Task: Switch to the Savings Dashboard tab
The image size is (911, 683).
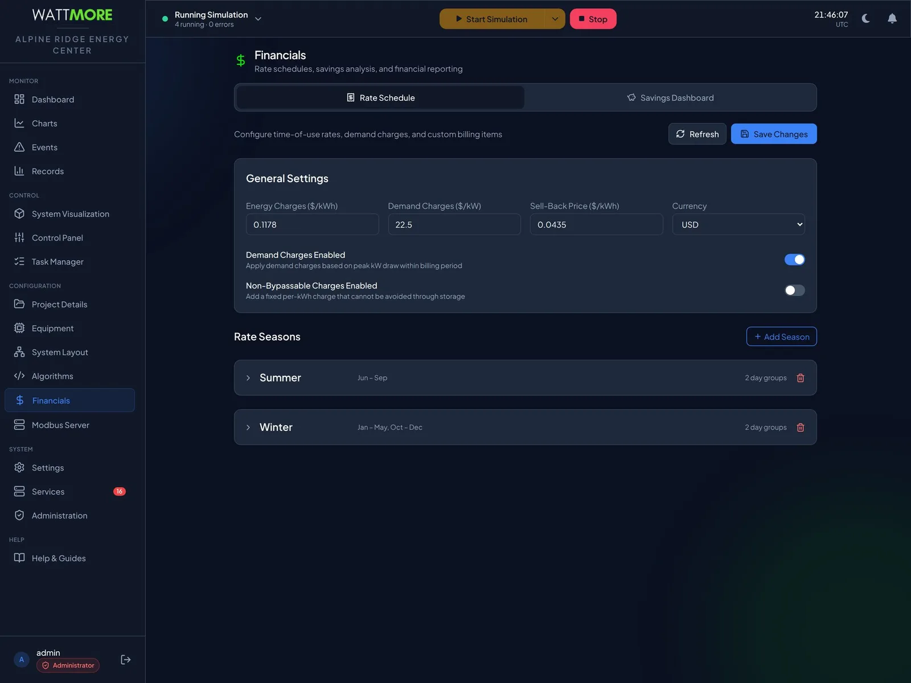Action: coord(670,98)
